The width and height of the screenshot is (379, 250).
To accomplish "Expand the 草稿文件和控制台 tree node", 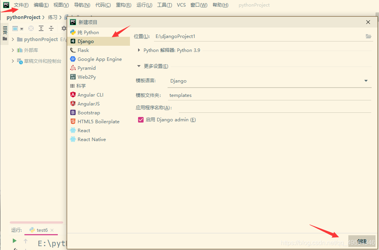I will tap(13, 61).
